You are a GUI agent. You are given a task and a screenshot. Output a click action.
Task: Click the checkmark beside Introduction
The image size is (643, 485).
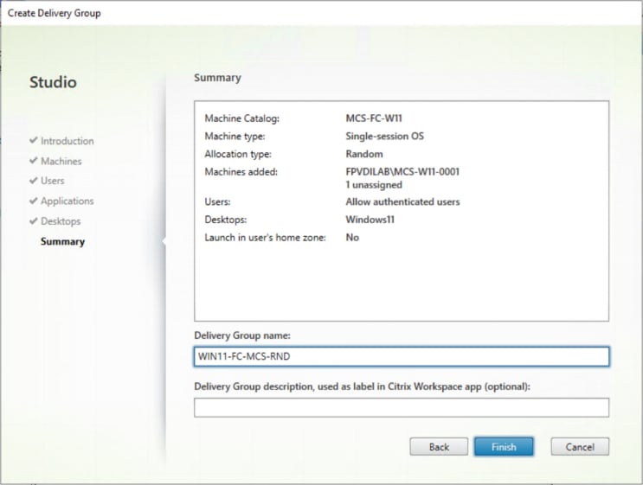tap(34, 140)
